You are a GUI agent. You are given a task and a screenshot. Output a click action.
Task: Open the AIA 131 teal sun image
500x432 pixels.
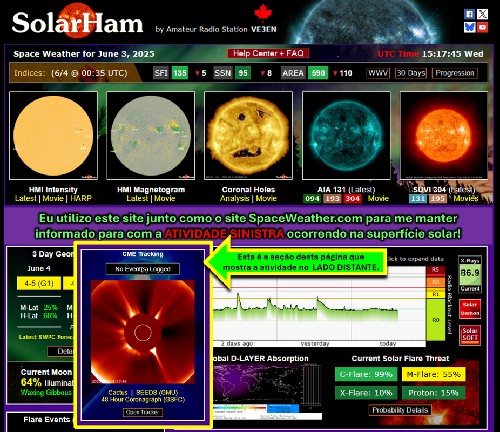pos(346,136)
